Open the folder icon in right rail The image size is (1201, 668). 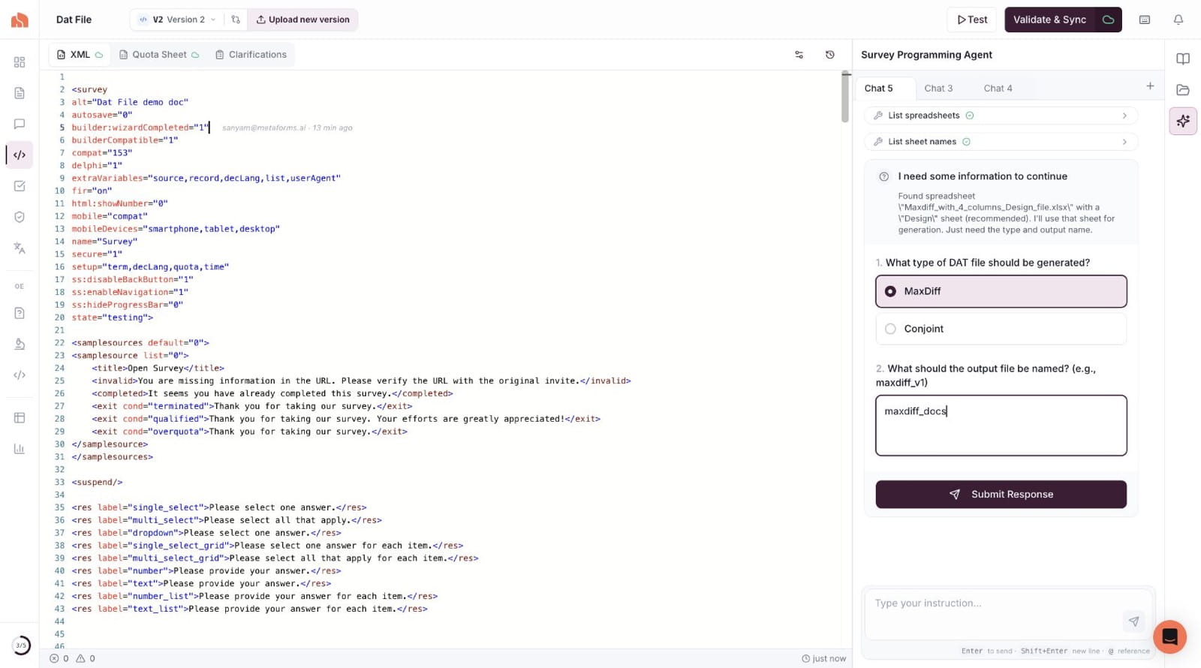[1183, 90]
